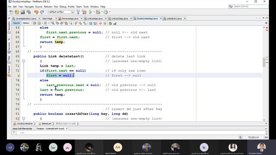Open the Files side panel
The image size is (276, 155).
tap(9, 60)
